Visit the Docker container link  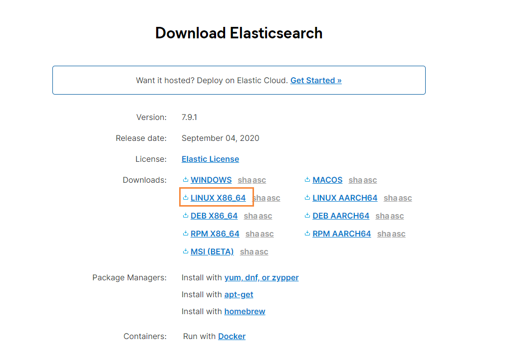pos(232,336)
